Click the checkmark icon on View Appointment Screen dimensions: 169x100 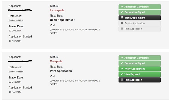[122, 69]
